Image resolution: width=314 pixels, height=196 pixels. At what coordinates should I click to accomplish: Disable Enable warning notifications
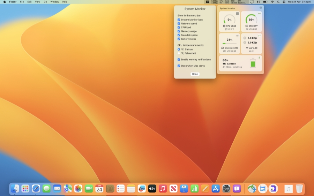(179, 60)
